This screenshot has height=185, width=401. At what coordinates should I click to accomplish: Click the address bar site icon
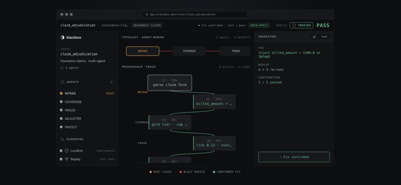[147, 14]
